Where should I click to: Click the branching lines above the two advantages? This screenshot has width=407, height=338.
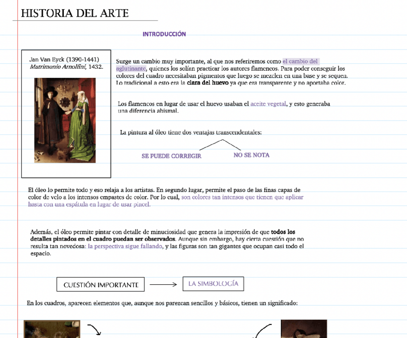tap(220, 145)
